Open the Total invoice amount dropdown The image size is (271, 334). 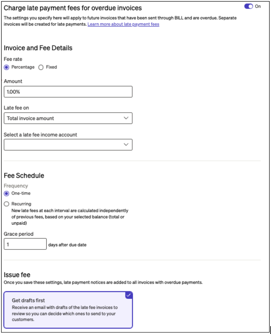click(68, 118)
